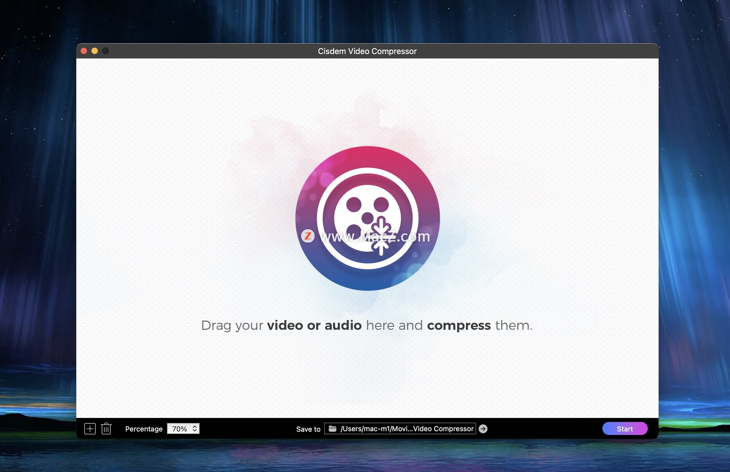This screenshot has width=730, height=472.
Task: Click the central film reel compress icon
Action: (x=368, y=218)
